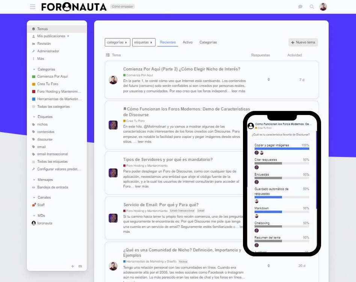The width and height of the screenshot is (356, 282).
Task: Click the Nuevo tema button
Action: coord(303,42)
